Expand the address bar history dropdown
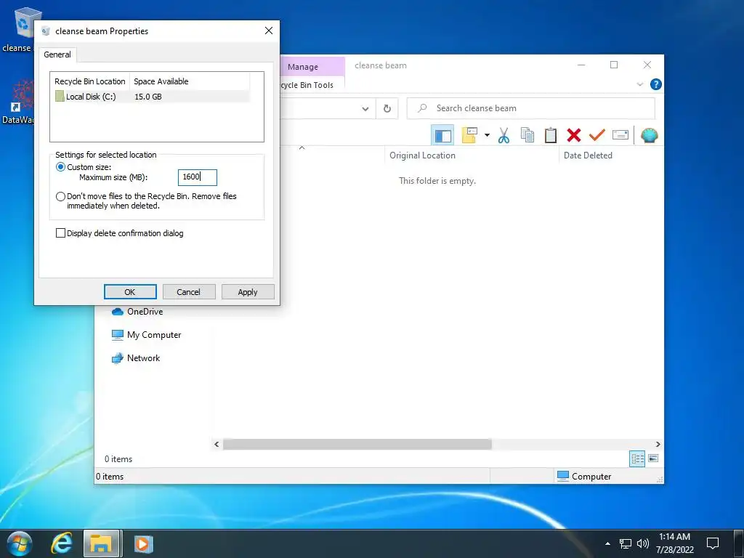Viewport: 744px width, 558px height. click(x=365, y=109)
